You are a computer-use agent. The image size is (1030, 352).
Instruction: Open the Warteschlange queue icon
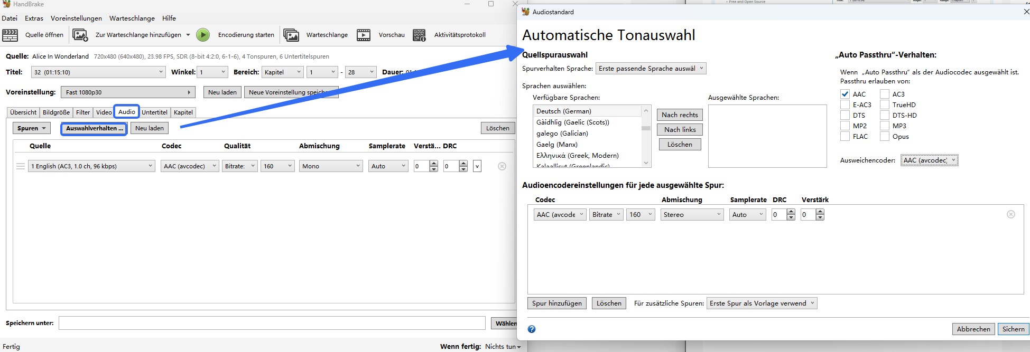tap(291, 35)
